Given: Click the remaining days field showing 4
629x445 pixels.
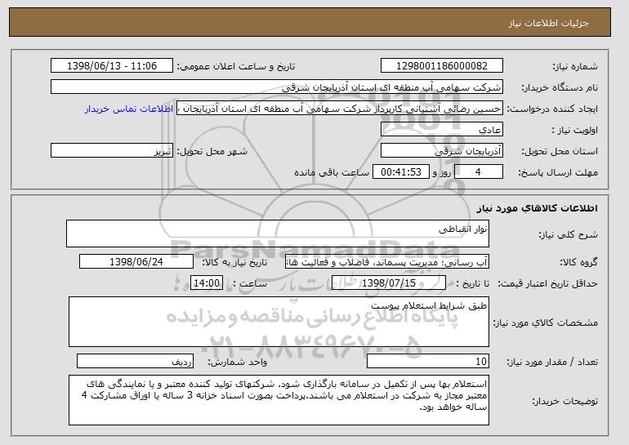Looking at the screenshot, I should point(478,172).
